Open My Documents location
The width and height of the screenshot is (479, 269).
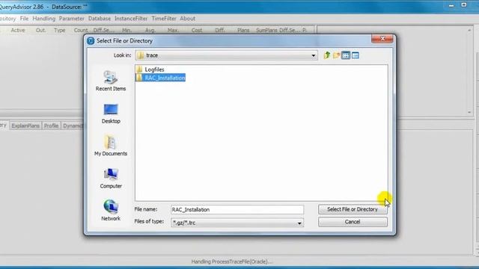111,146
